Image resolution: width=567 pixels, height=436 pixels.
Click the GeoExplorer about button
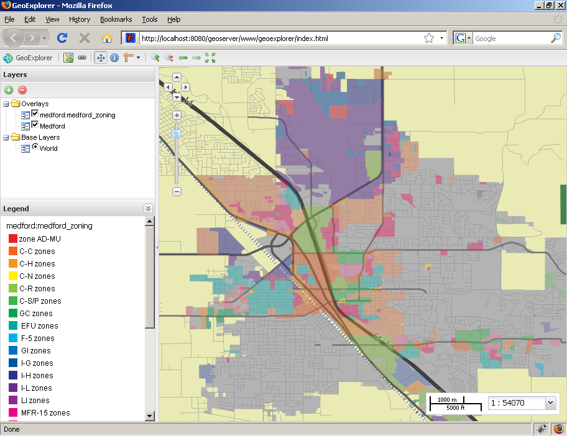click(x=28, y=58)
